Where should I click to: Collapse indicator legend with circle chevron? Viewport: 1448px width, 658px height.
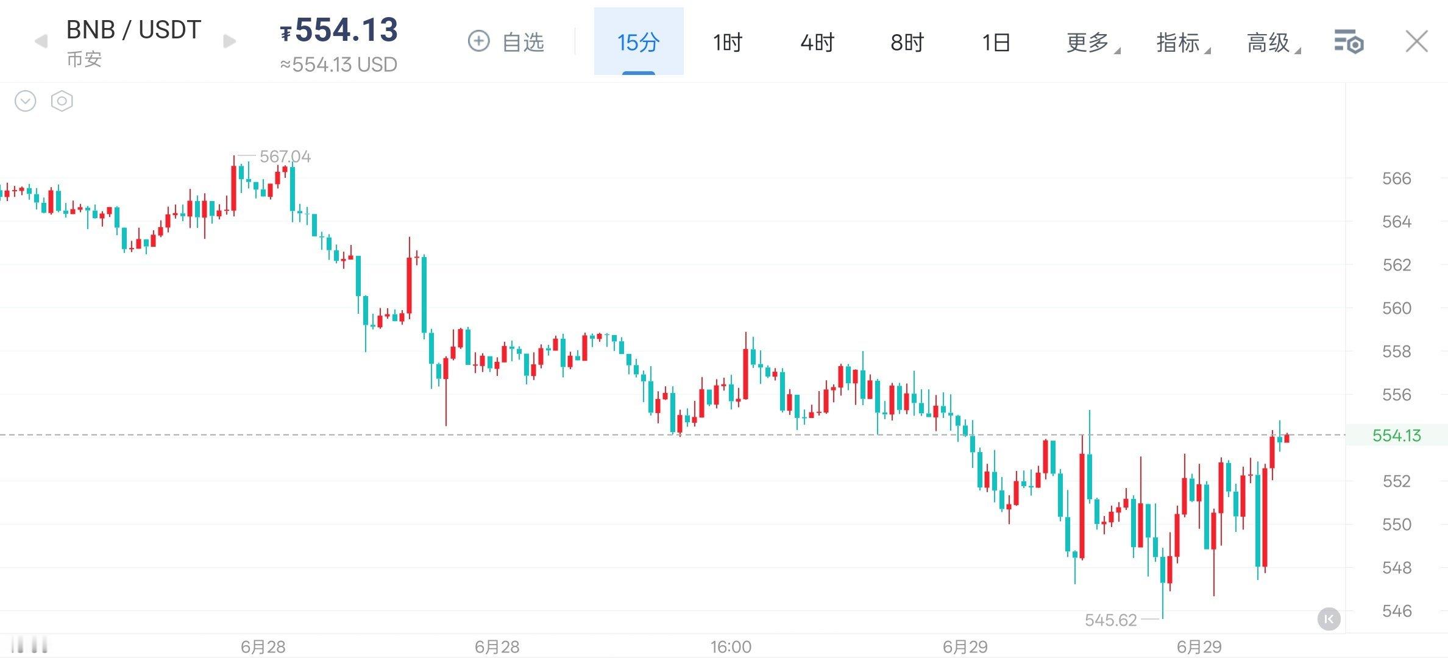[x=26, y=101]
